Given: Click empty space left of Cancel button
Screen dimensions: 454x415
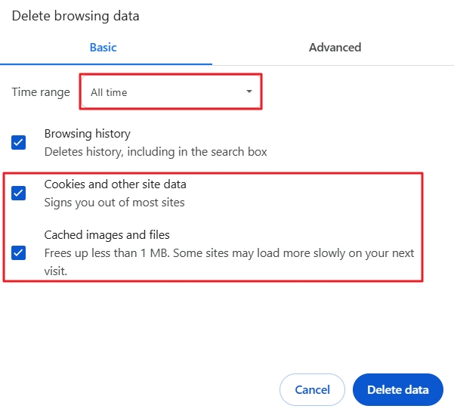Looking at the screenshot, I should 151,390.
